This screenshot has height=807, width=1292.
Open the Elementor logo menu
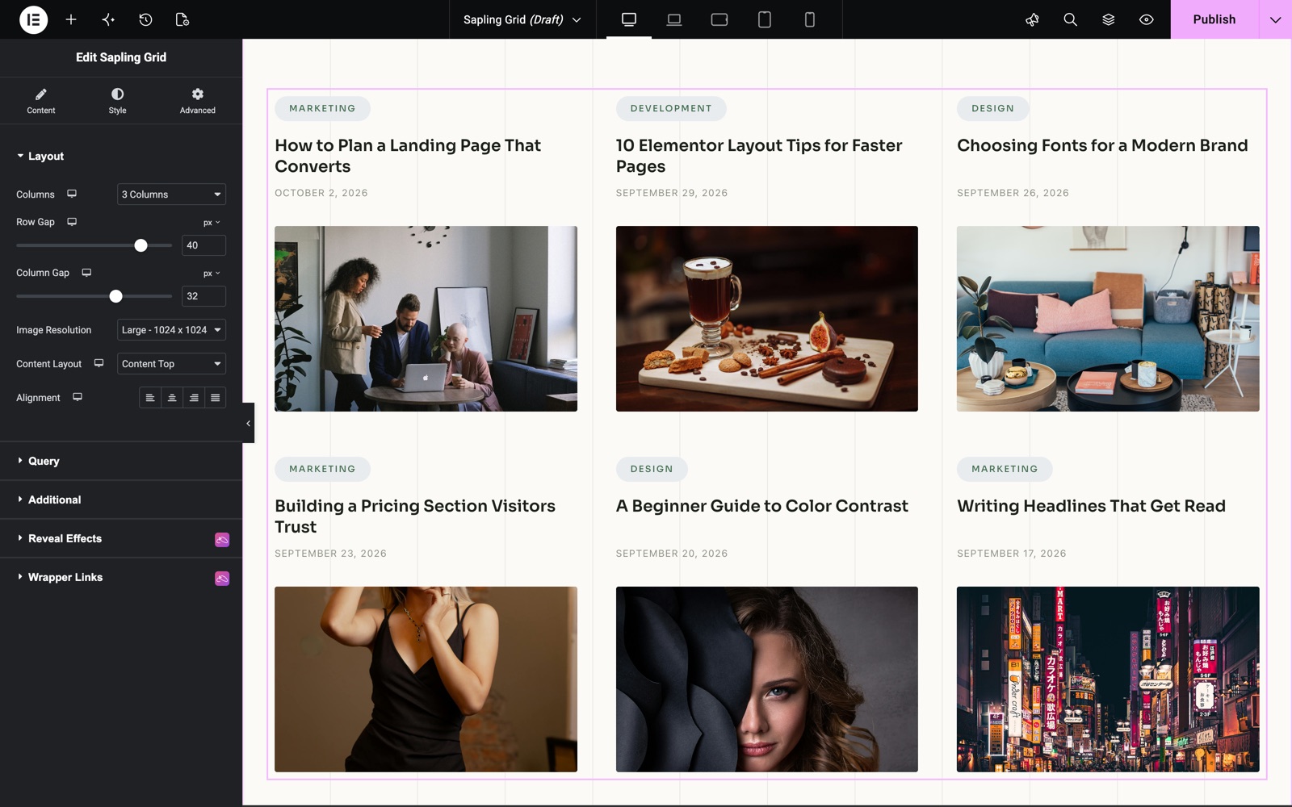click(33, 19)
